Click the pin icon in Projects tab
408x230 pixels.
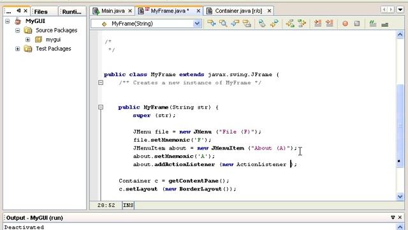pos(18,11)
